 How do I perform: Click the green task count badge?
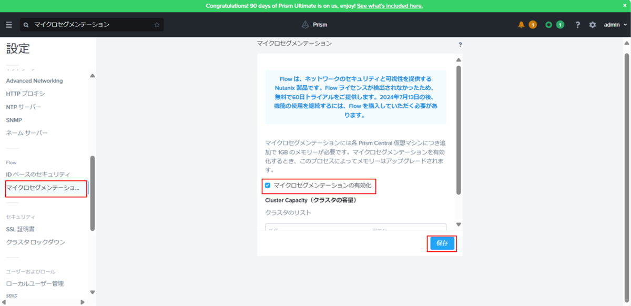(x=560, y=25)
